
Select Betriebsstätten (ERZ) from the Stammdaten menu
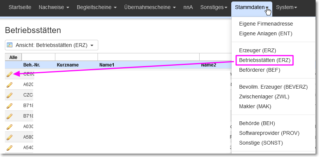[x=264, y=60]
